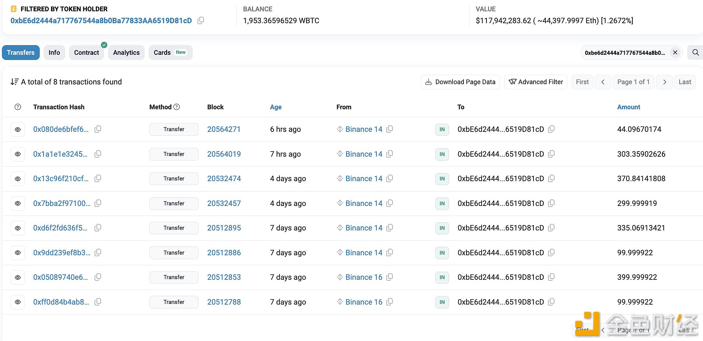Open the Contract tab
Screen dimensions: 703x341
[87, 53]
